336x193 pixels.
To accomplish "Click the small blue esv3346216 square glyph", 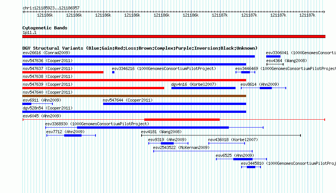I will [113, 72].
